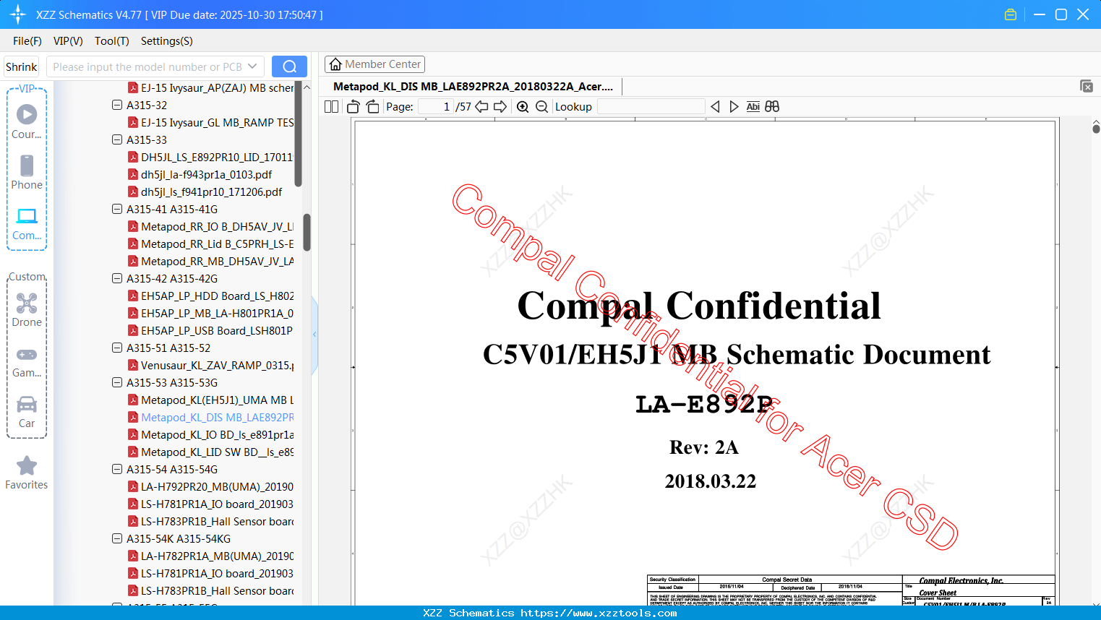Rotate the page counterclockwise

point(354,107)
